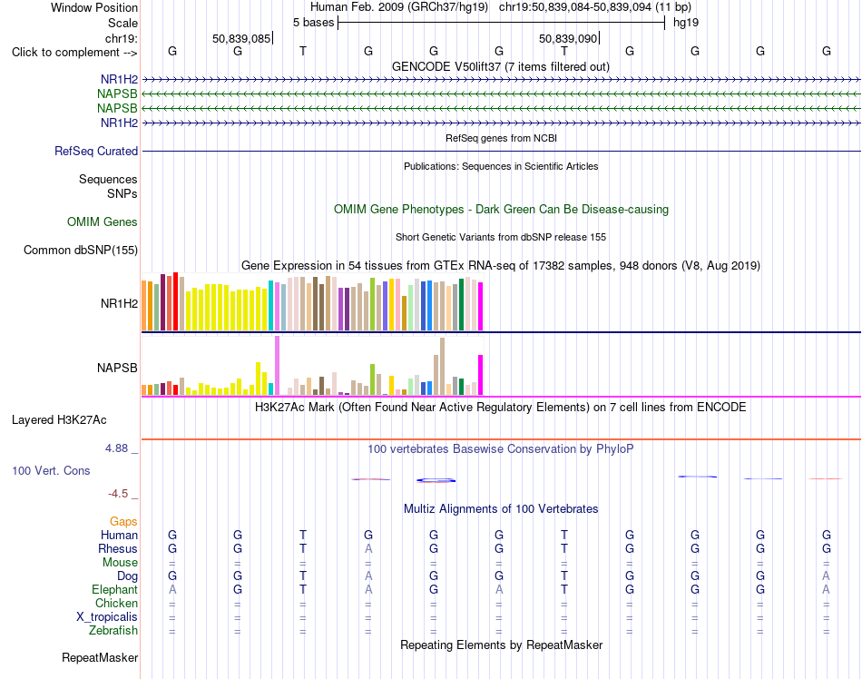Click the Sequences subtrack label
The height and width of the screenshot is (679, 862).
(x=108, y=179)
